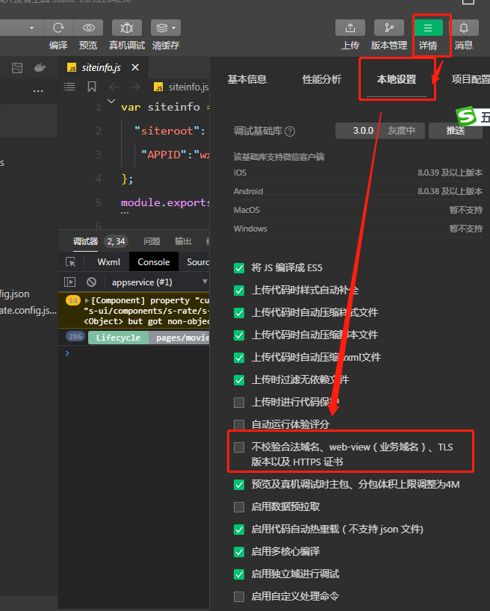
Task: Open the appservice (#1) context dropdown
Action: click(158, 282)
